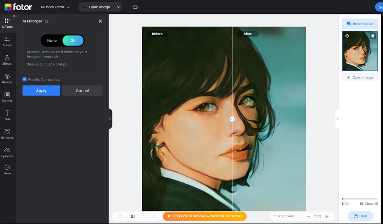Click the Apply button
The image size is (383, 224).
41,91
